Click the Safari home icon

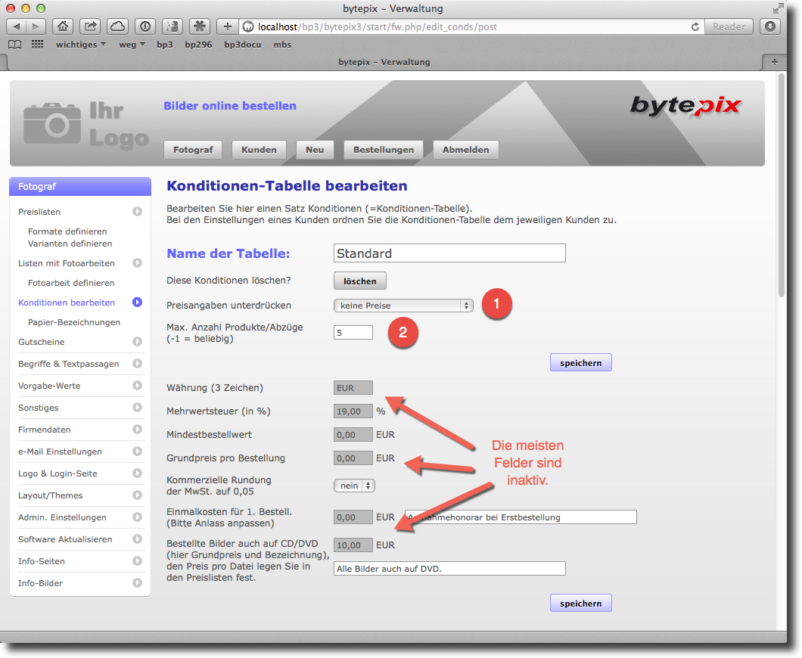[64, 26]
